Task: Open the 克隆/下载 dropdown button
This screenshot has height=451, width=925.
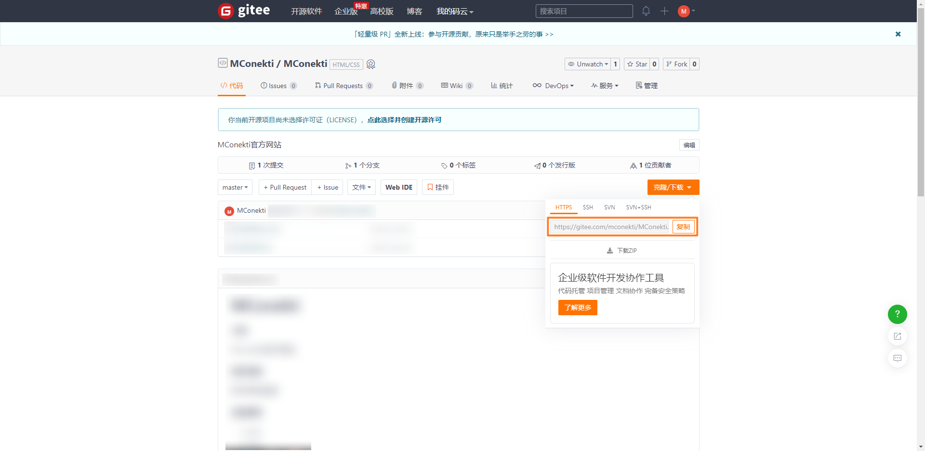Action: click(x=673, y=187)
